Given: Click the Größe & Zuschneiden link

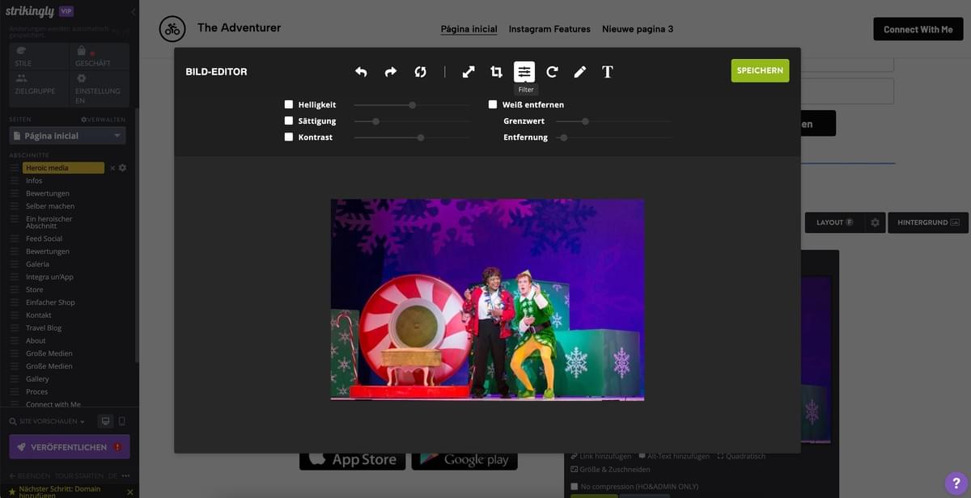Looking at the screenshot, I should pyautogui.click(x=610, y=470).
